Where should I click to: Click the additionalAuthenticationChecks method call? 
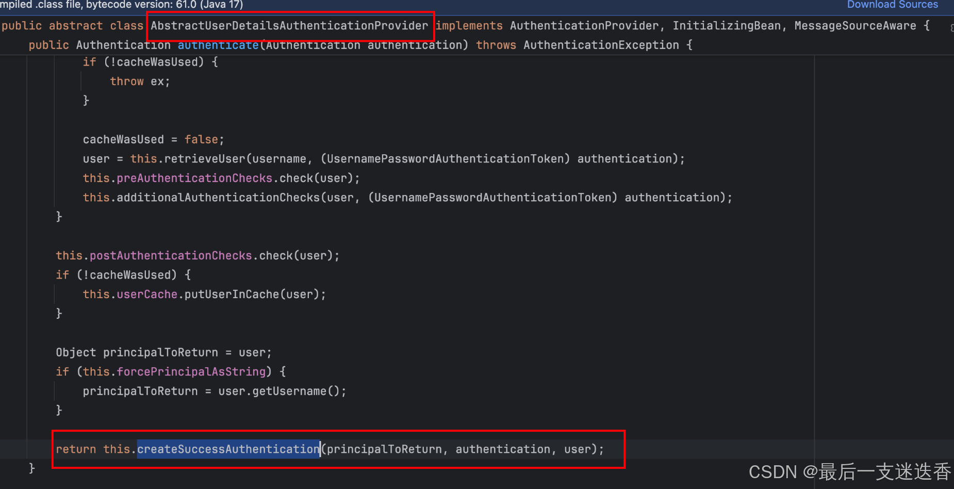[218, 198]
